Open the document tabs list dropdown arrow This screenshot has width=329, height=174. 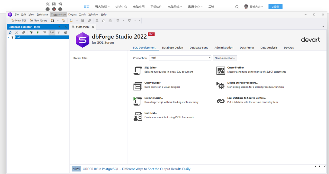[323, 27]
